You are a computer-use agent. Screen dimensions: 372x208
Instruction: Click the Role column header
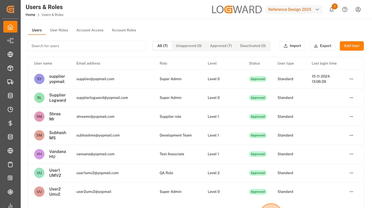[x=163, y=63]
